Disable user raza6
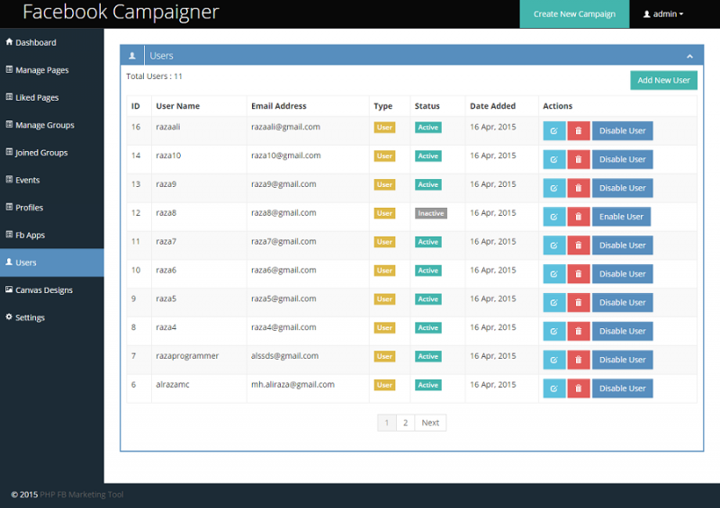720x508 pixels. 622,274
